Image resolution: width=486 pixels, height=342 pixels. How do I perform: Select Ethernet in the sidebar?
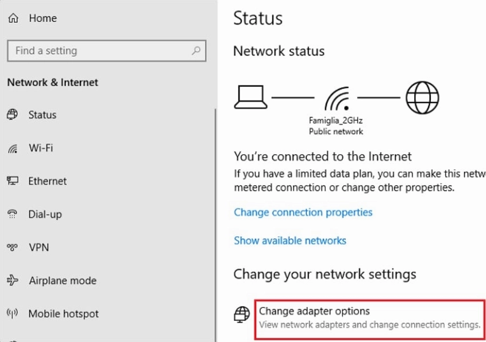48,181
